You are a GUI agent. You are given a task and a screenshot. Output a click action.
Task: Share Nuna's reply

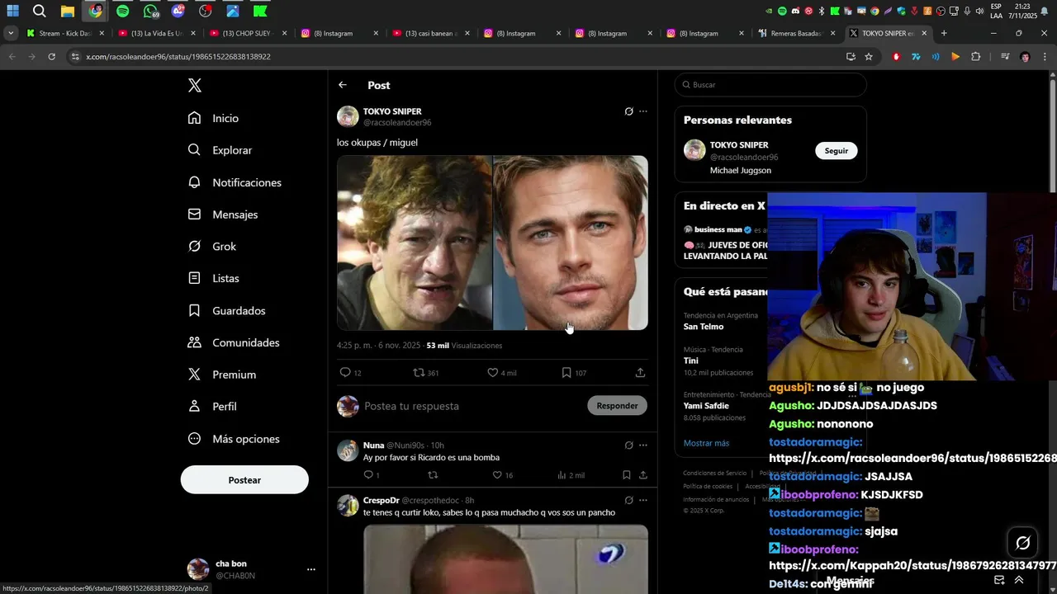pos(643,475)
